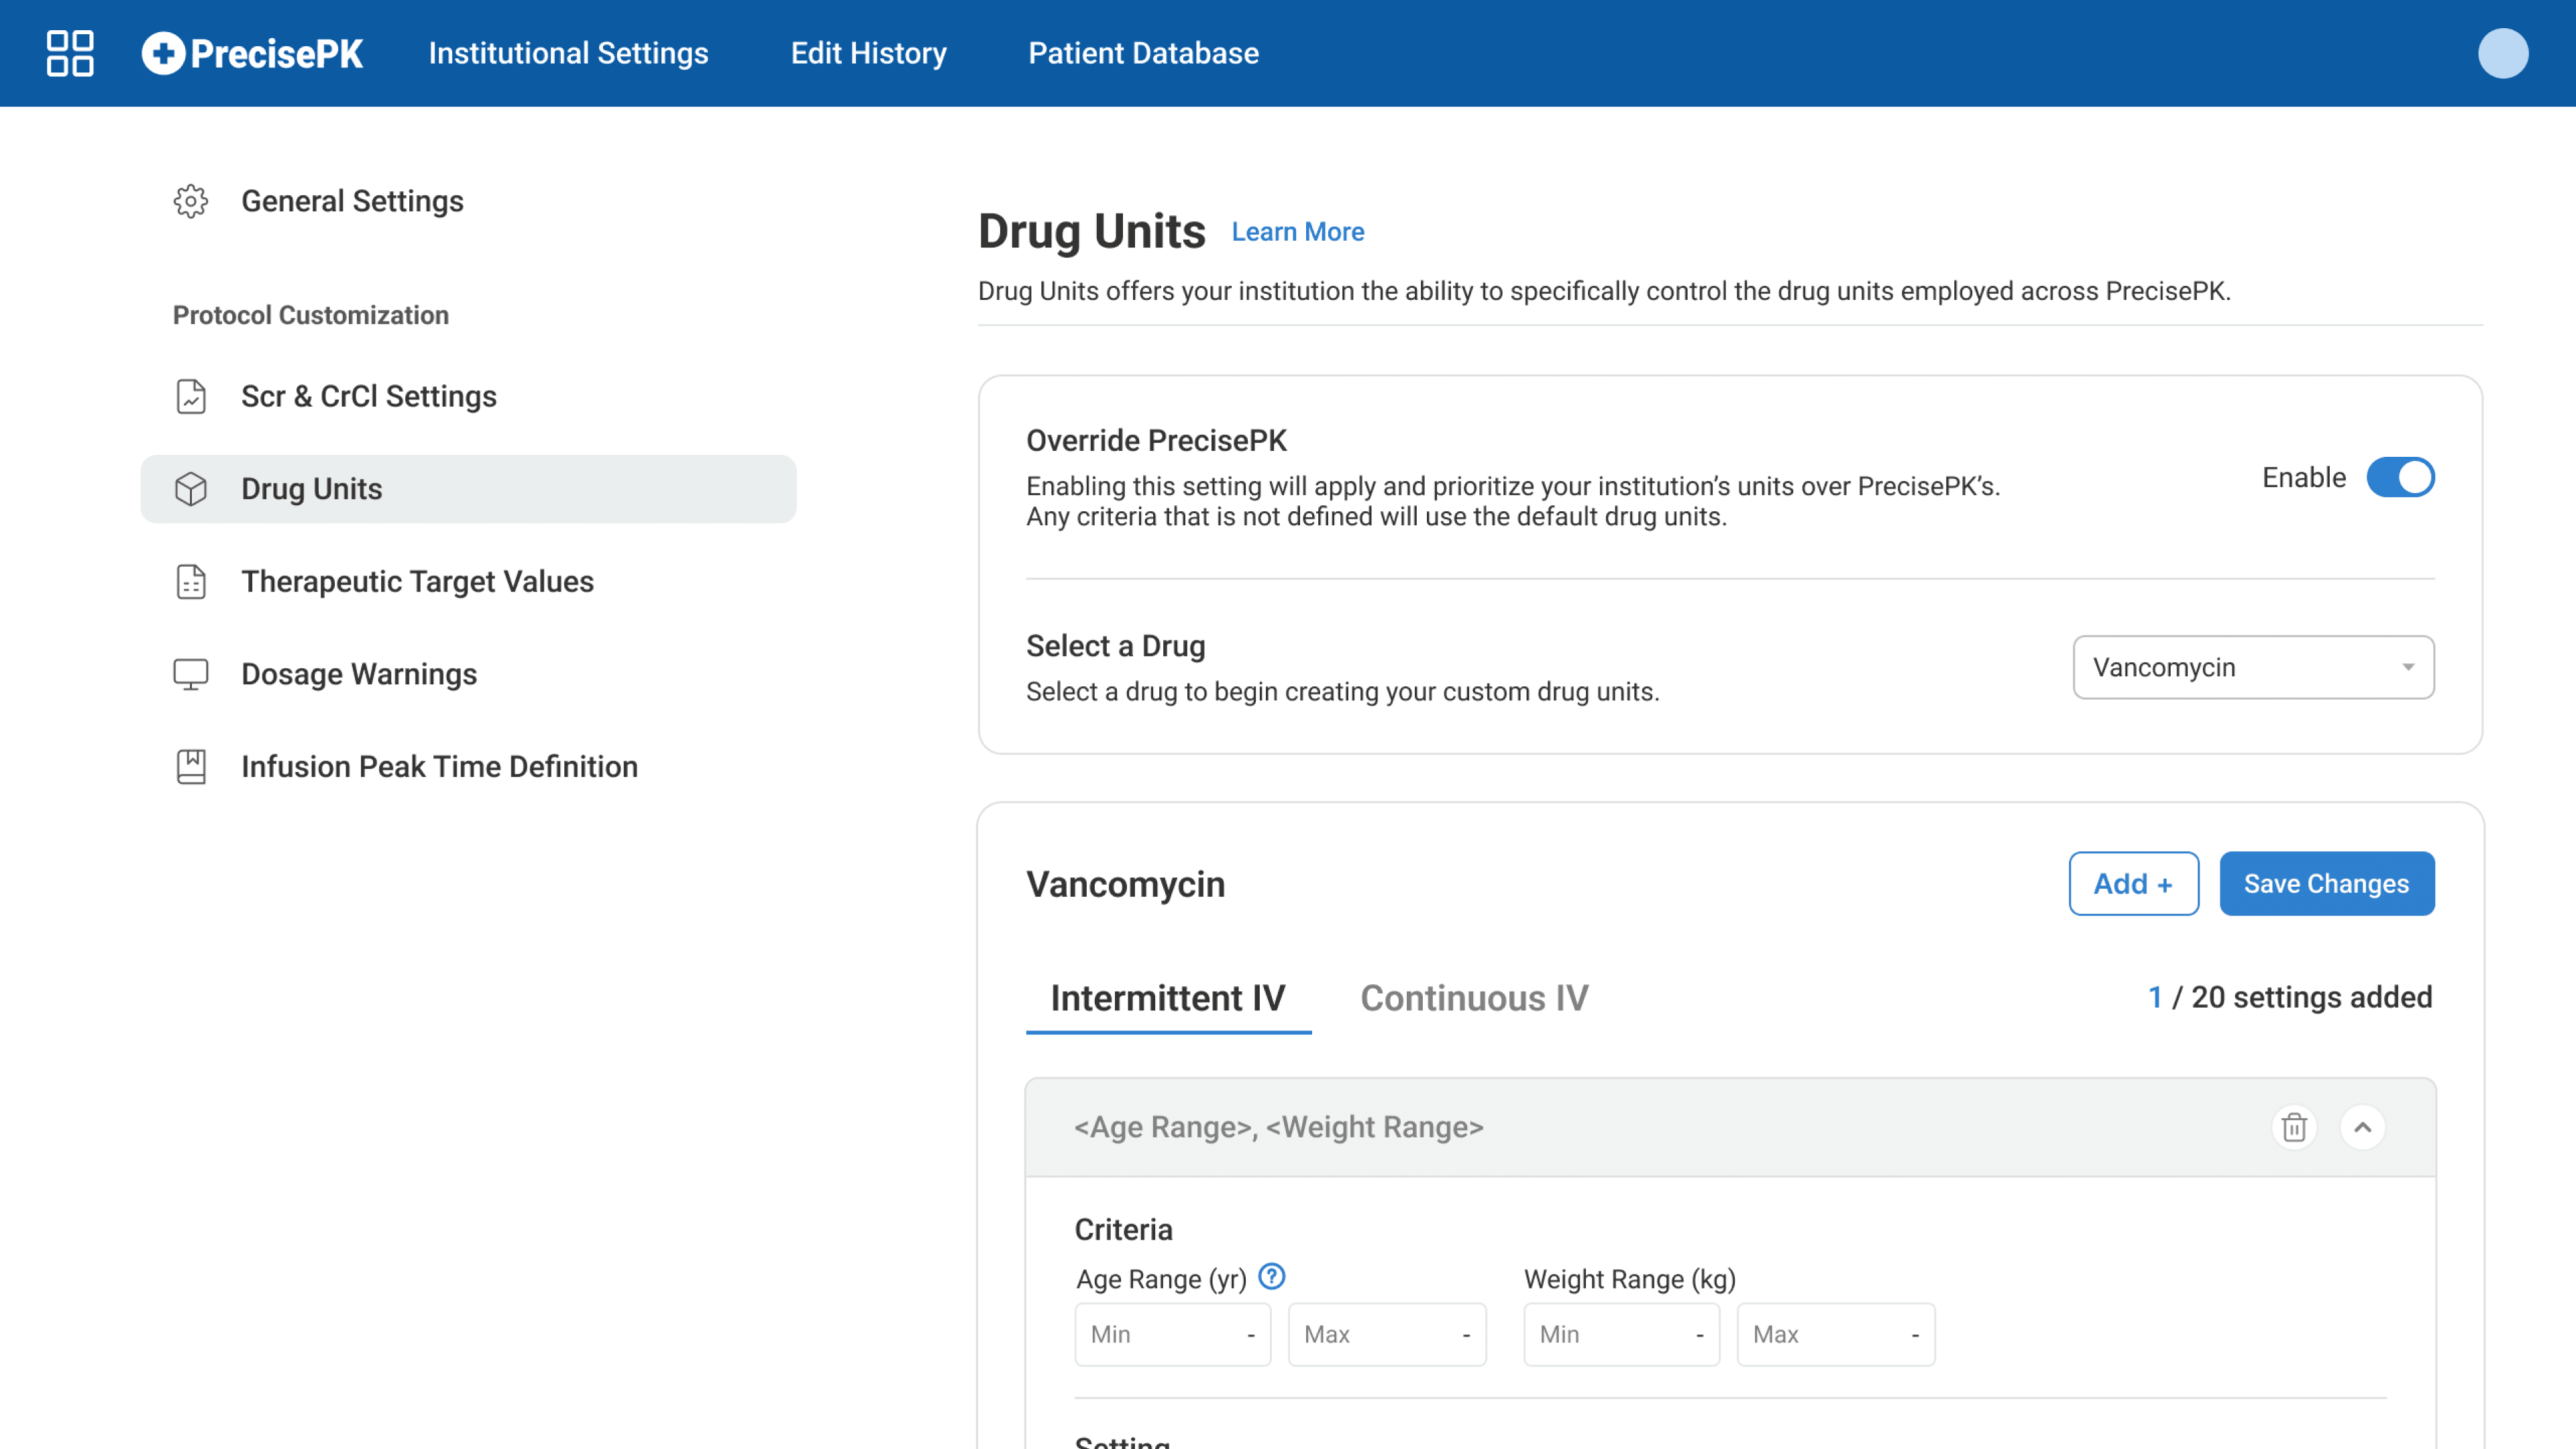Click the 'Select a Drug' heading
2576x1449 pixels.
pyautogui.click(x=1115, y=646)
